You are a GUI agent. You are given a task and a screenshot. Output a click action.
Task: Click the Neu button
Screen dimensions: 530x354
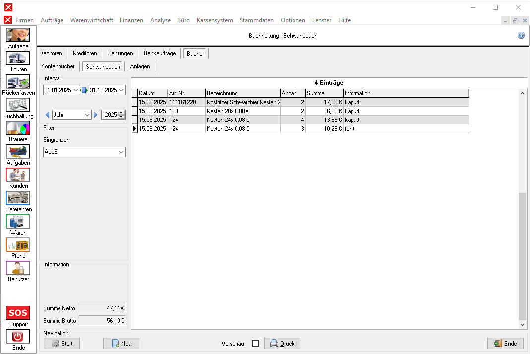click(x=121, y=344)
